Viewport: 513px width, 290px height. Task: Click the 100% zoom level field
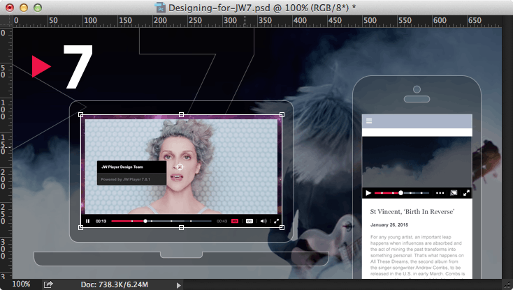point(21,284)
